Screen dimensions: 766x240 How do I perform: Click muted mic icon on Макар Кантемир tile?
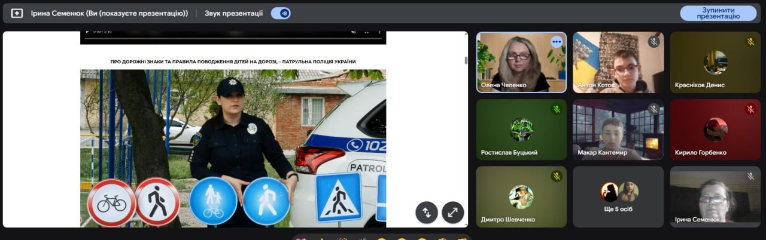(653, 109)
